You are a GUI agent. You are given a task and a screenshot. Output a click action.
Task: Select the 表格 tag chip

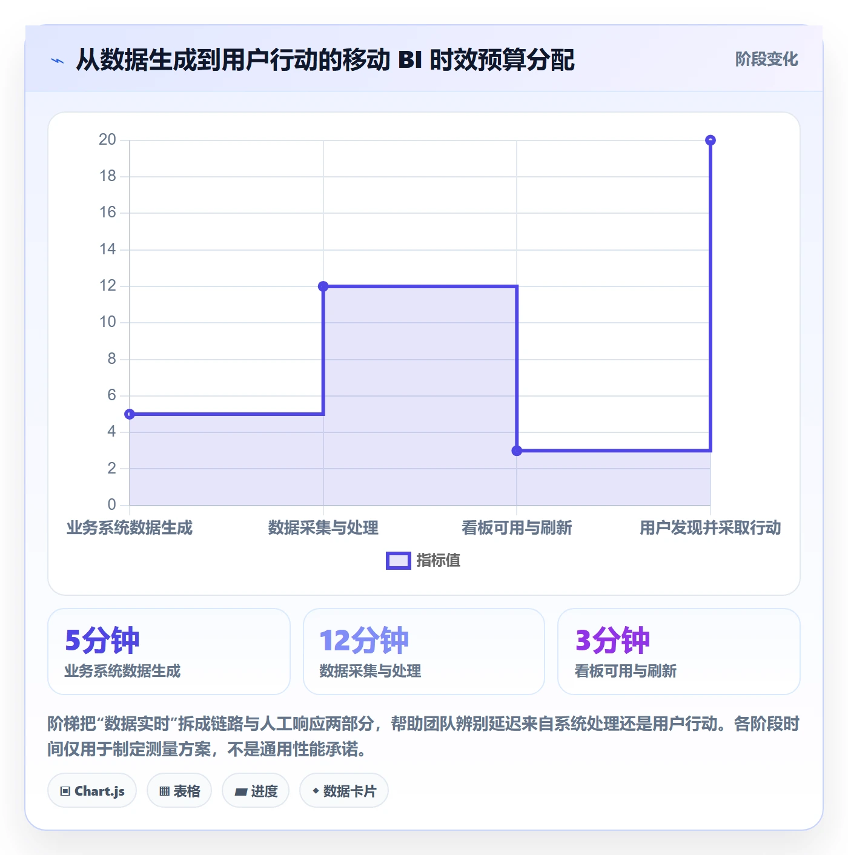(x=179, y=791)
